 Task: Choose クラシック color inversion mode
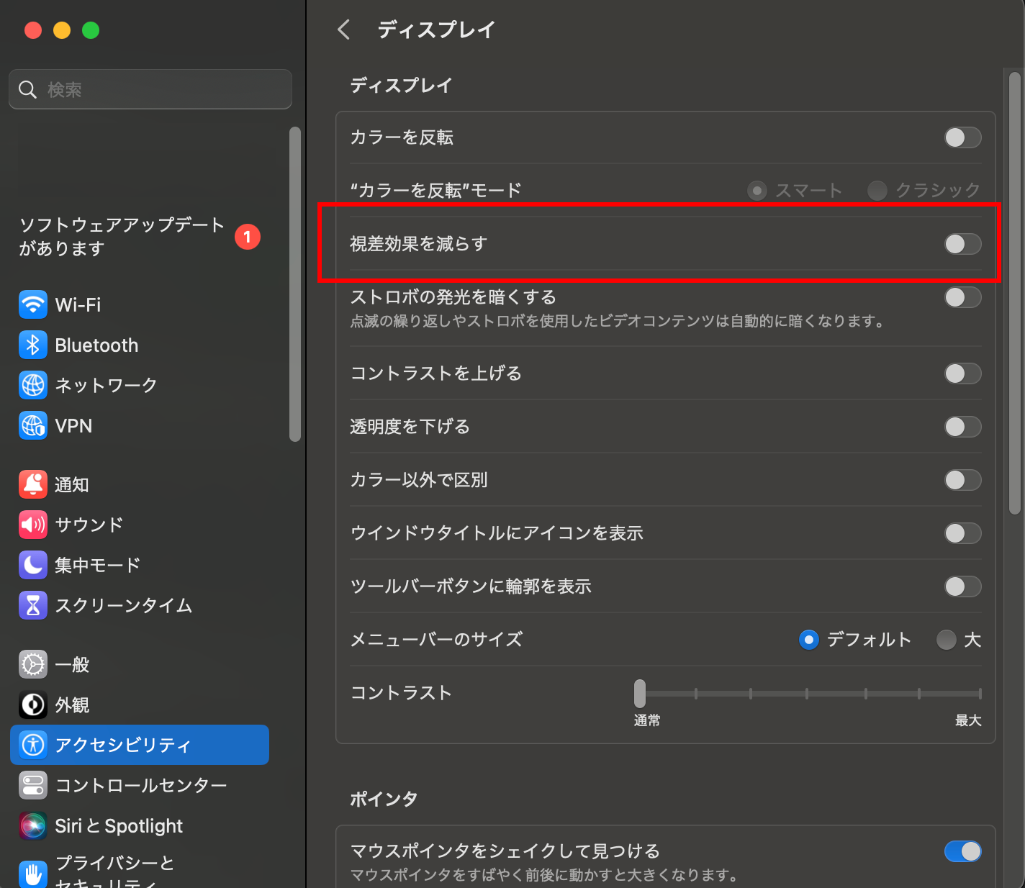(877, 190)
